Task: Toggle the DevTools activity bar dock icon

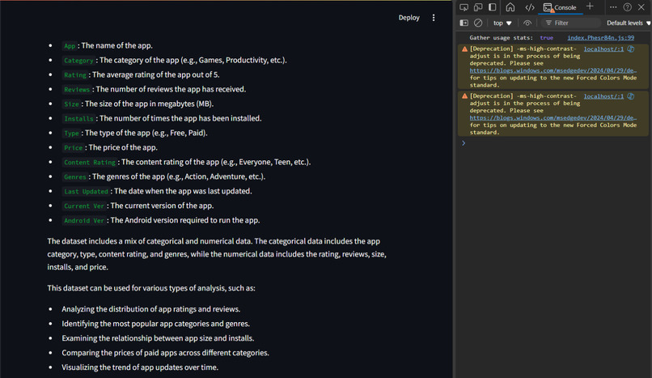Action: pos(493,7)
